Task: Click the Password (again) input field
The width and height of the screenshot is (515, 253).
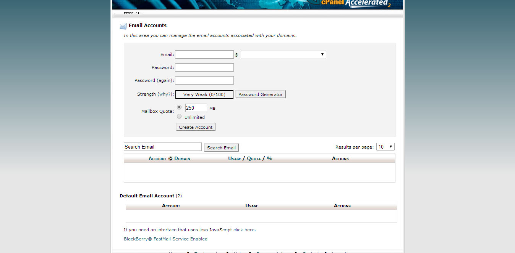Action: (x=204, y=80)
